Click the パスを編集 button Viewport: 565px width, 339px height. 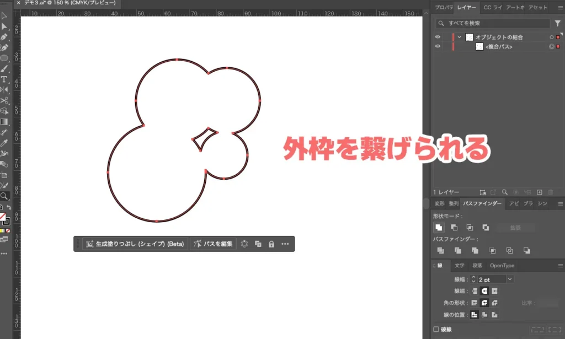[212, 244]
